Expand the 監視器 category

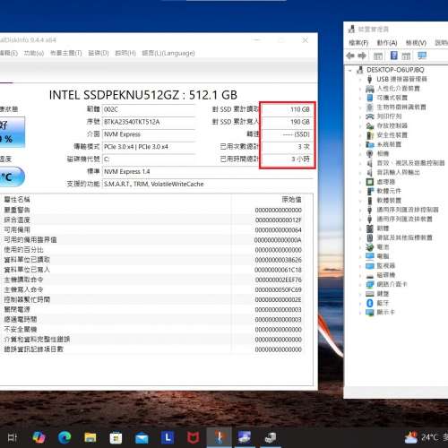(x=360, y=266)
